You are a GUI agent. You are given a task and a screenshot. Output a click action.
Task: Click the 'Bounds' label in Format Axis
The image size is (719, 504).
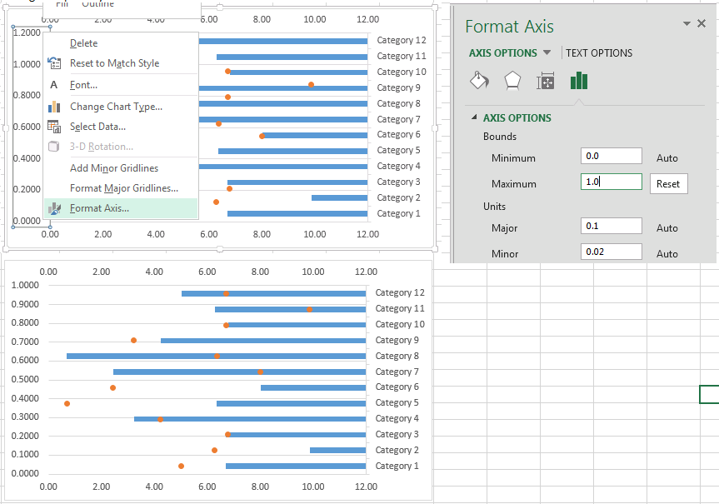500,137
